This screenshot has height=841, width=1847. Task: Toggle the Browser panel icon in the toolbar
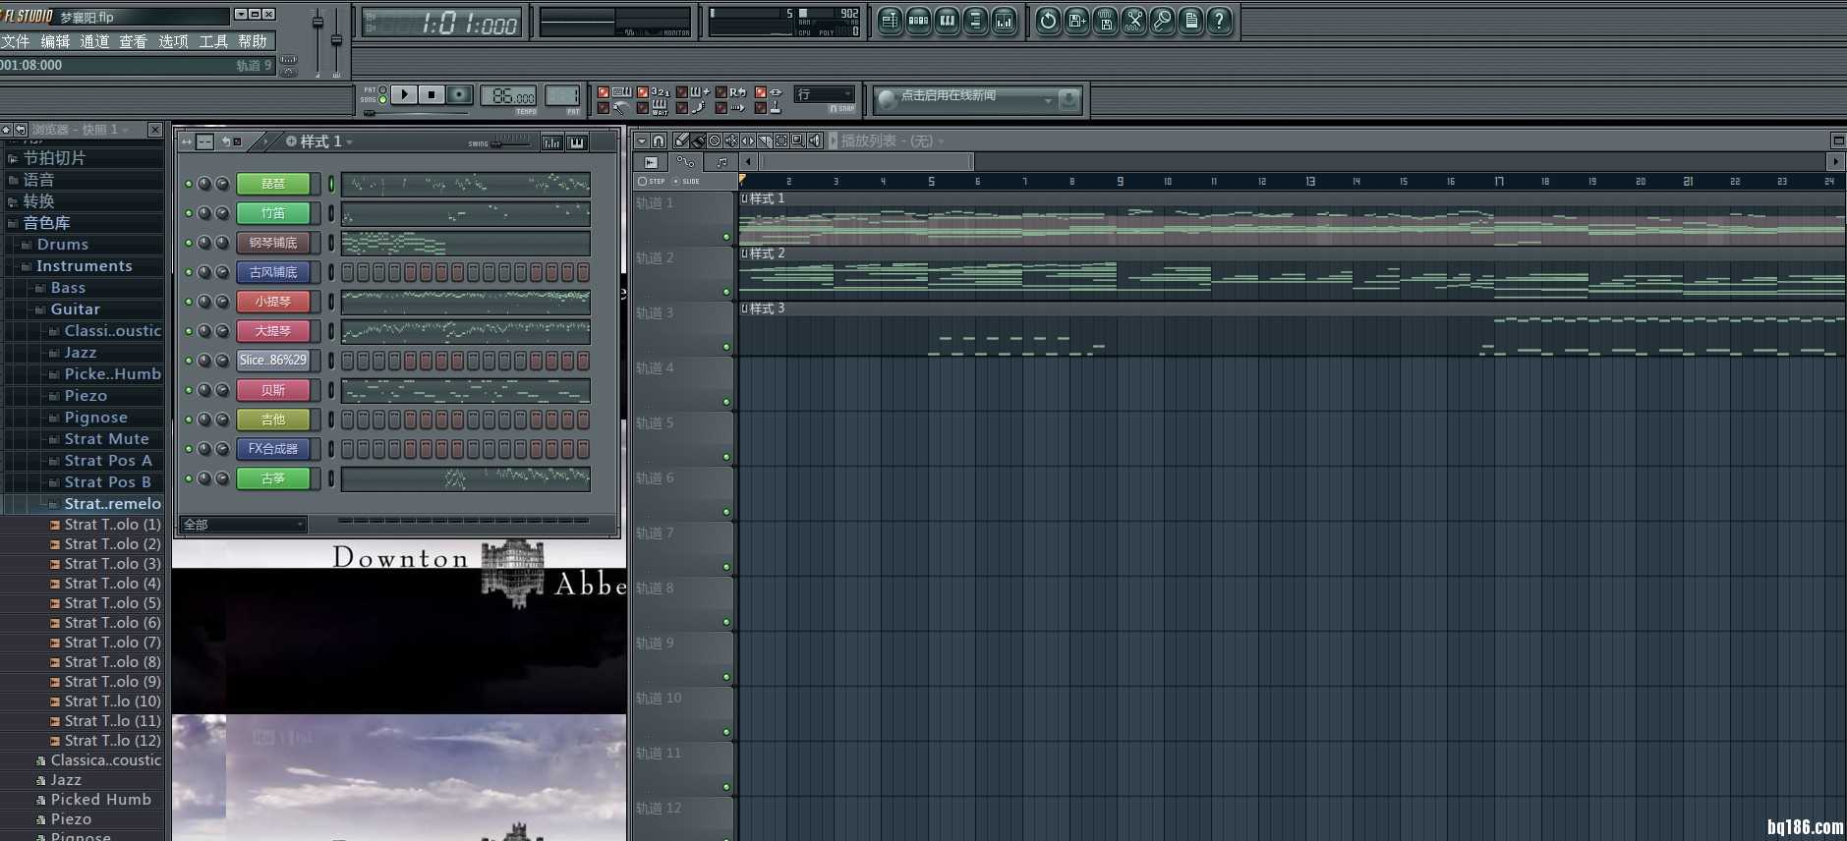click(975, 21)
